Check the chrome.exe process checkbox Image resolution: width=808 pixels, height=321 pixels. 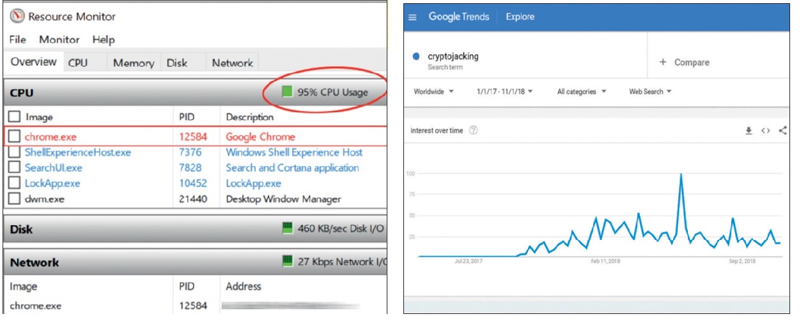(x=14, y=136)
